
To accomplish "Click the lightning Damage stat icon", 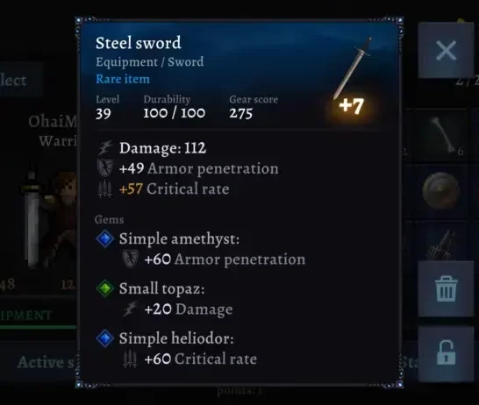I will point(104,148).
